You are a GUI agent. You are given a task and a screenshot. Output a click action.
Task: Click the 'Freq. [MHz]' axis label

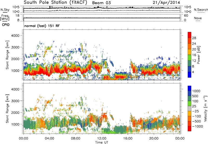5,18
